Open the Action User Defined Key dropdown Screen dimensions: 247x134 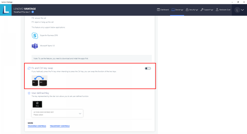(57, 113)
